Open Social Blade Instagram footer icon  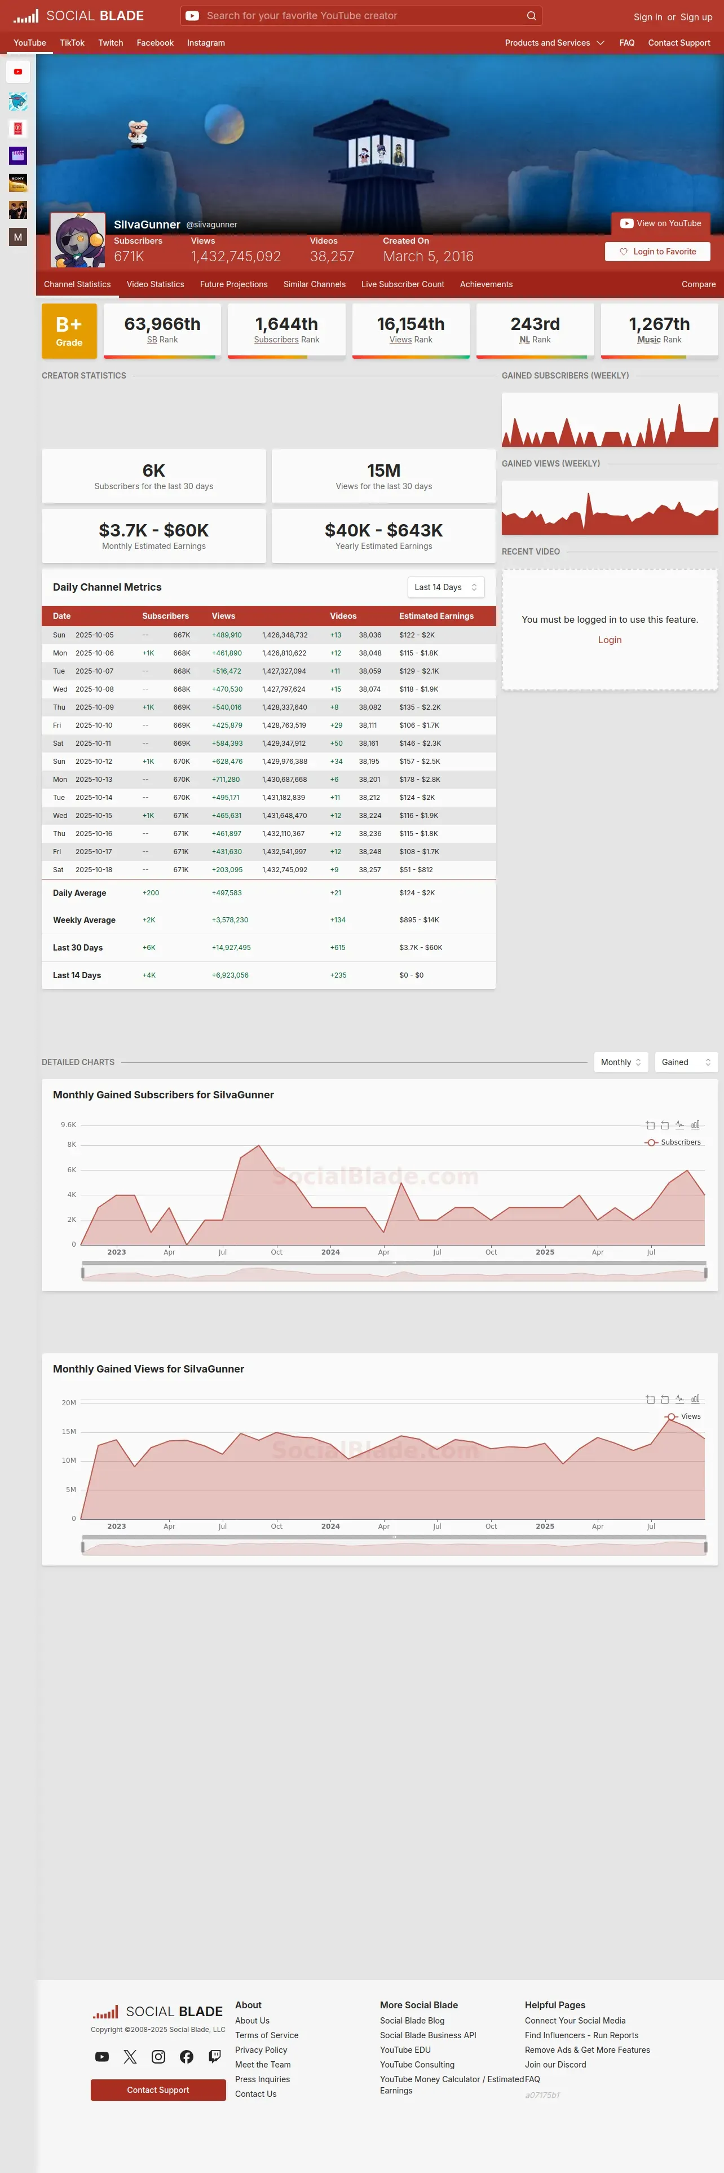click(x=158, y=2057)
